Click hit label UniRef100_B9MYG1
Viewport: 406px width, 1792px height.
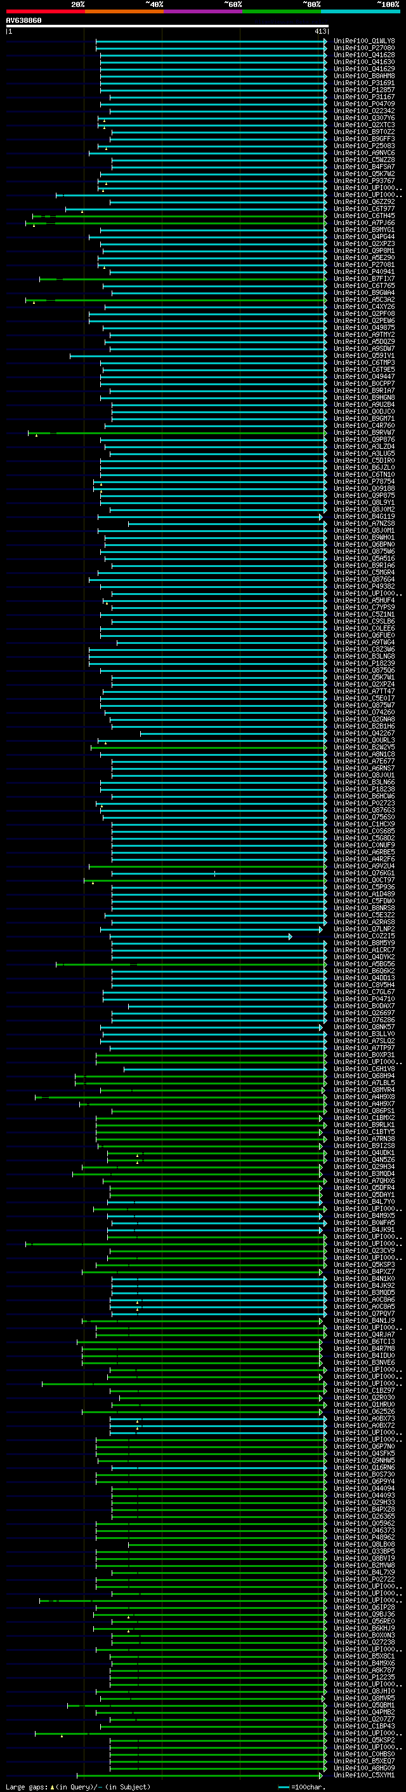click(364, 229)
